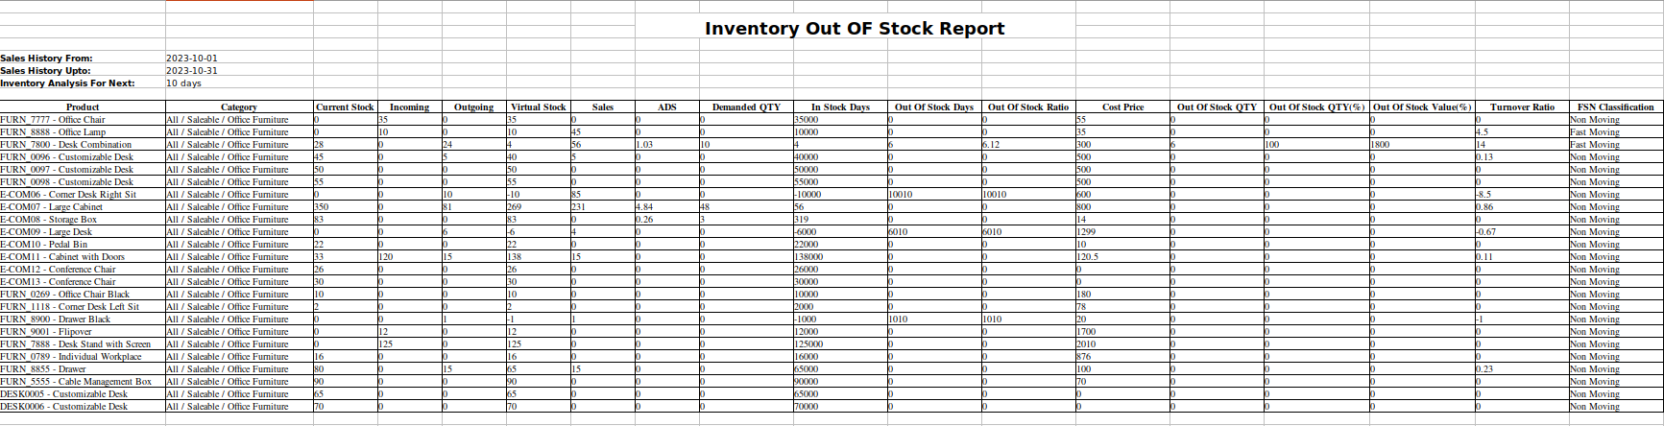Click the 2023-10-01 date cell
Screen dimensions: 1664x426
[x=192, y=59]
